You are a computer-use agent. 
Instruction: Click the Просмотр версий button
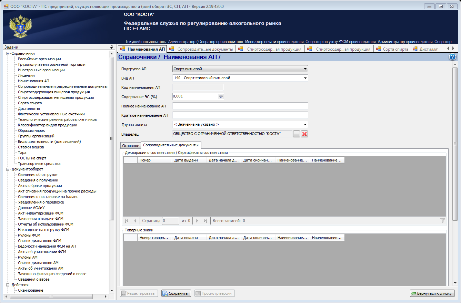(214, 293)
